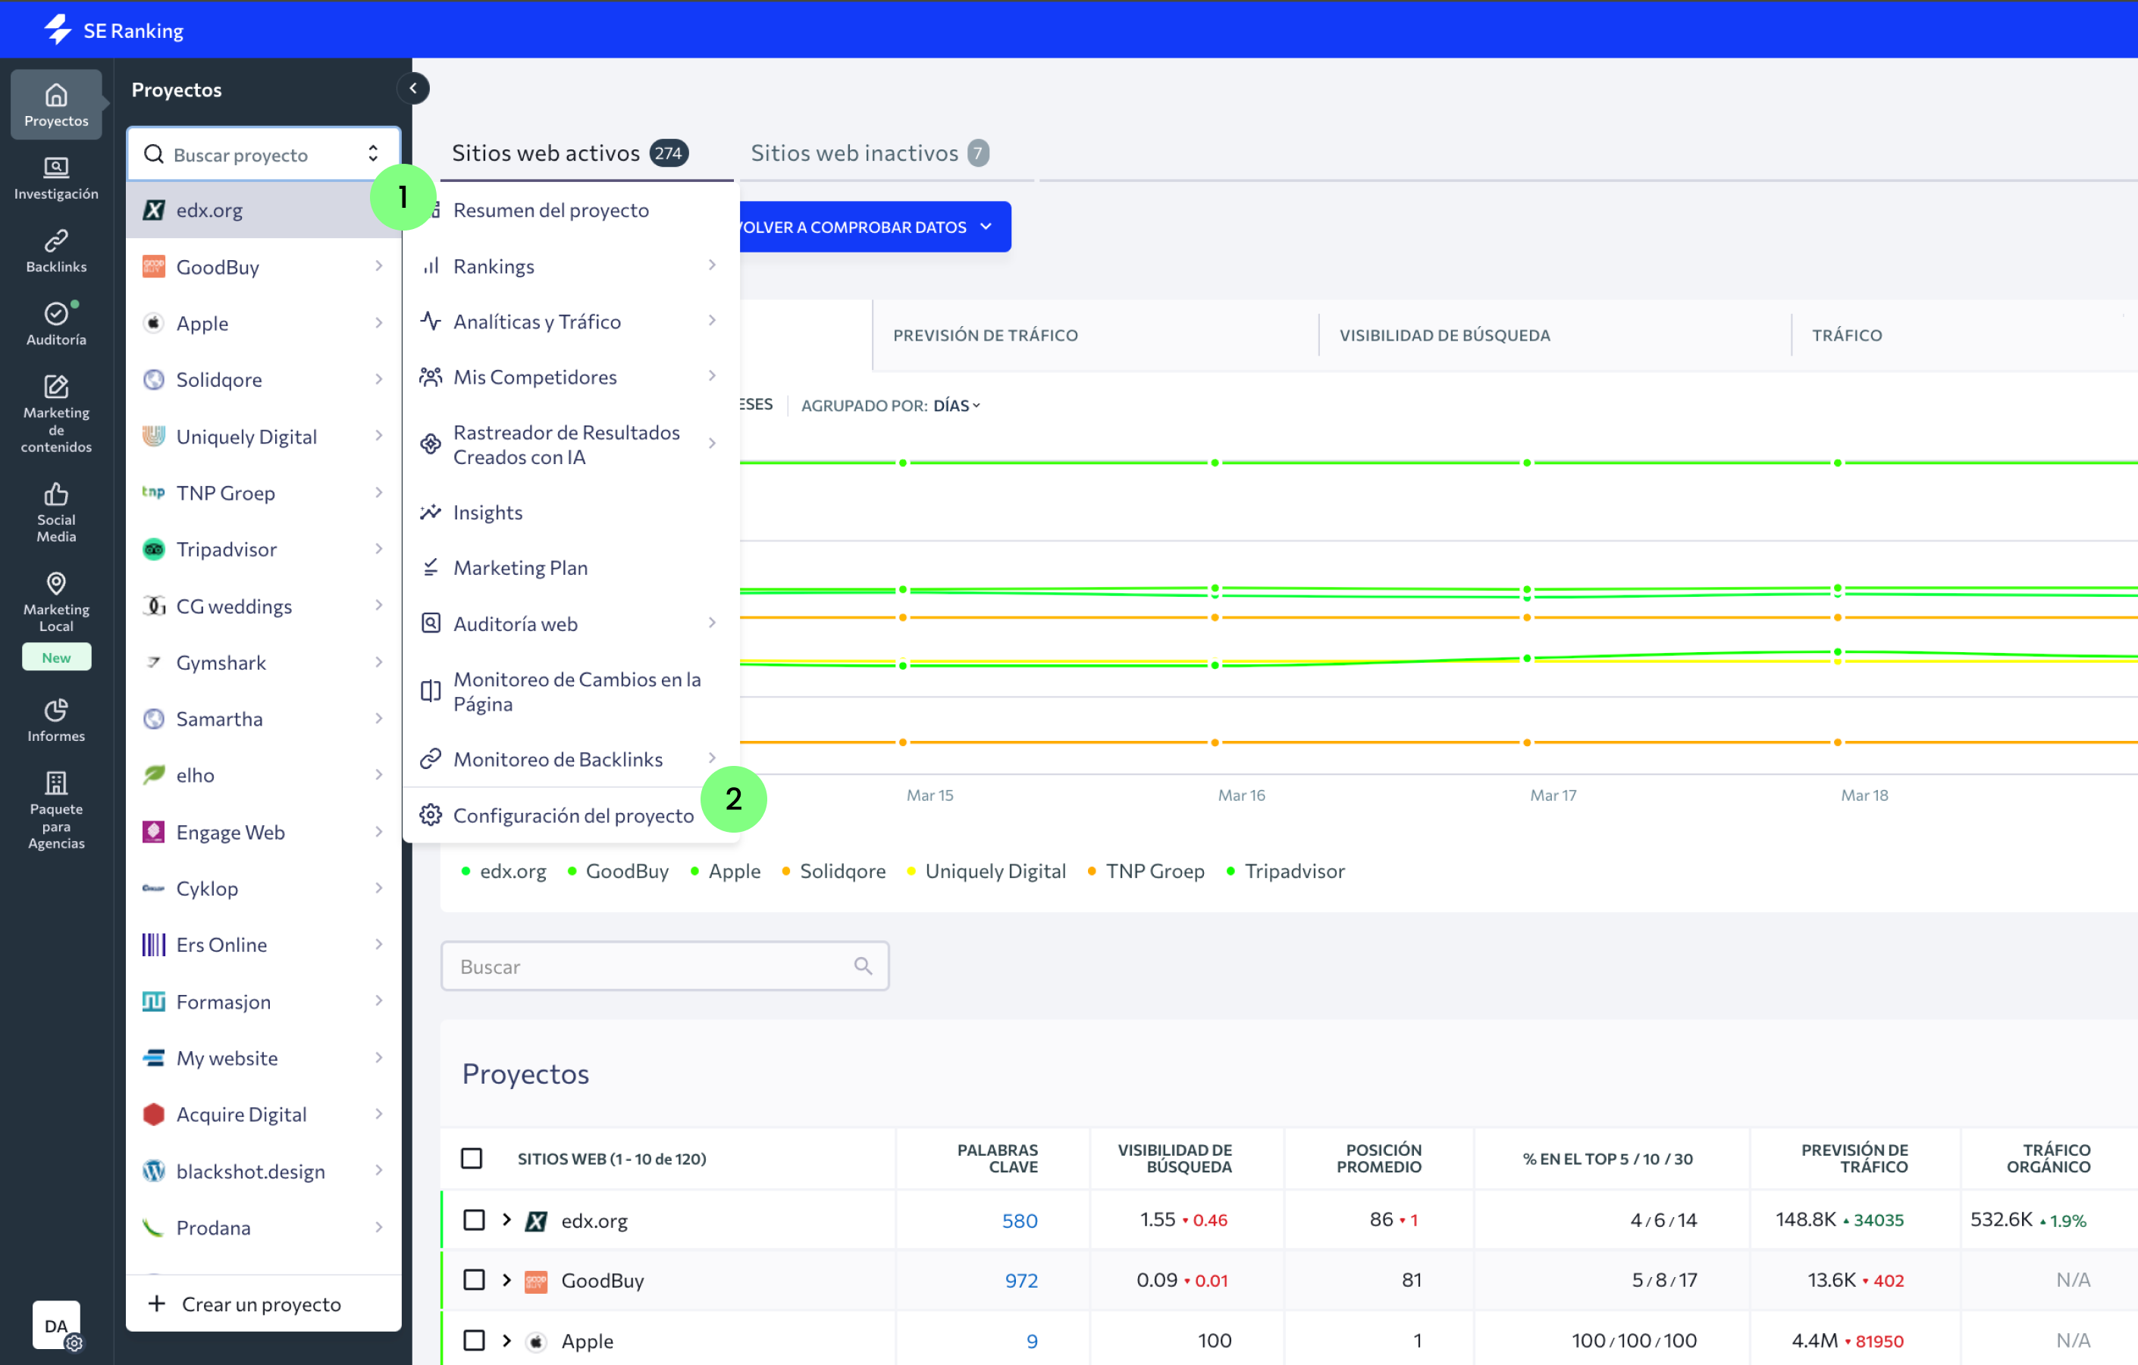Switch to Sitios web inactivos tab
Screen dimensions: 2138x1365
tap(870, 152)
